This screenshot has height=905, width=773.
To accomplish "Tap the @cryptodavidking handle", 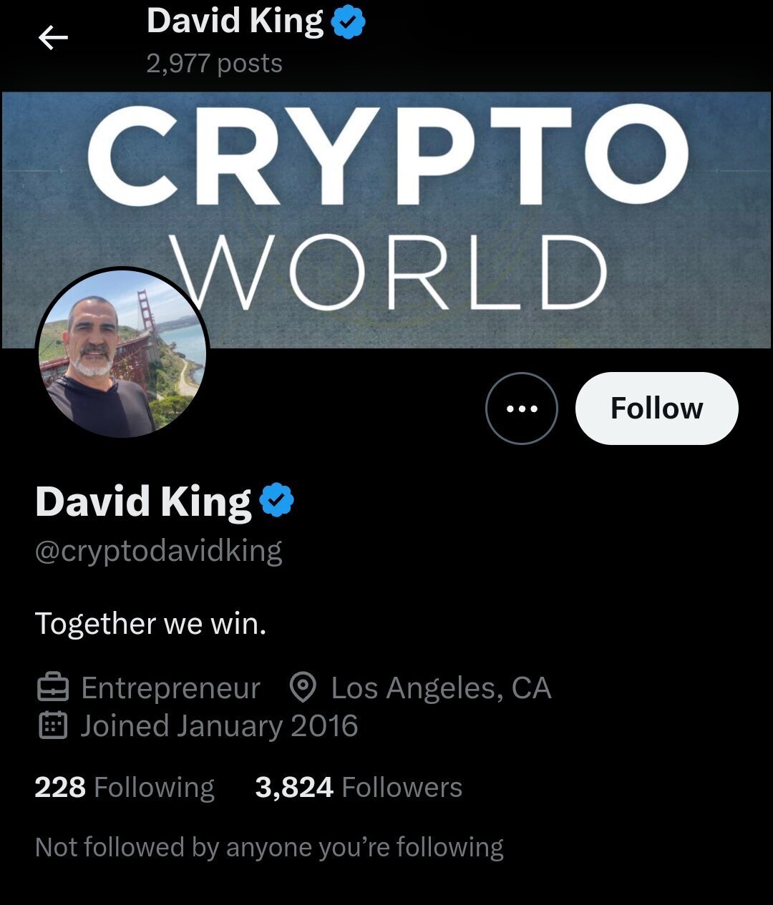I will 159,552.
